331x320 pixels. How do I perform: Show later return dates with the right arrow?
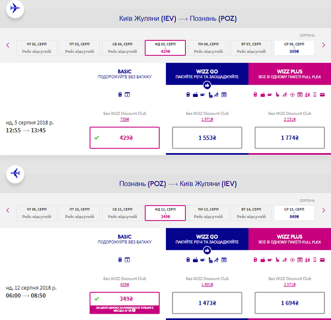[x=323, y=210]
